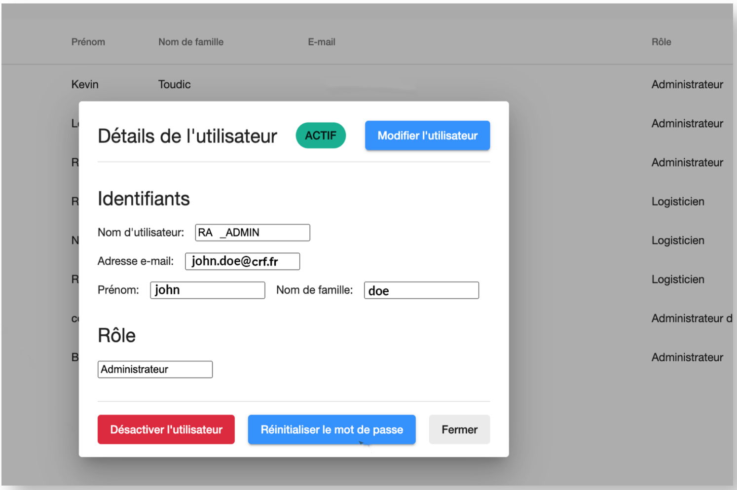The width and height of the screenshot is (737, 490).
Task: Select the Prénom field containing john
Action: (x=207, y=290)
